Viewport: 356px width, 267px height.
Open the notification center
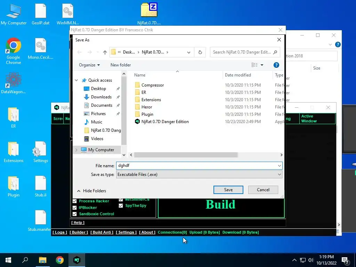[x=345, y=260]
